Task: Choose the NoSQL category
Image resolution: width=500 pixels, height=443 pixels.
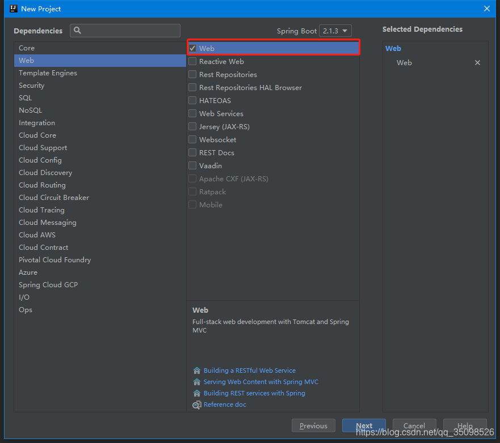Action: pyautogui.click(x=100, y=110)
